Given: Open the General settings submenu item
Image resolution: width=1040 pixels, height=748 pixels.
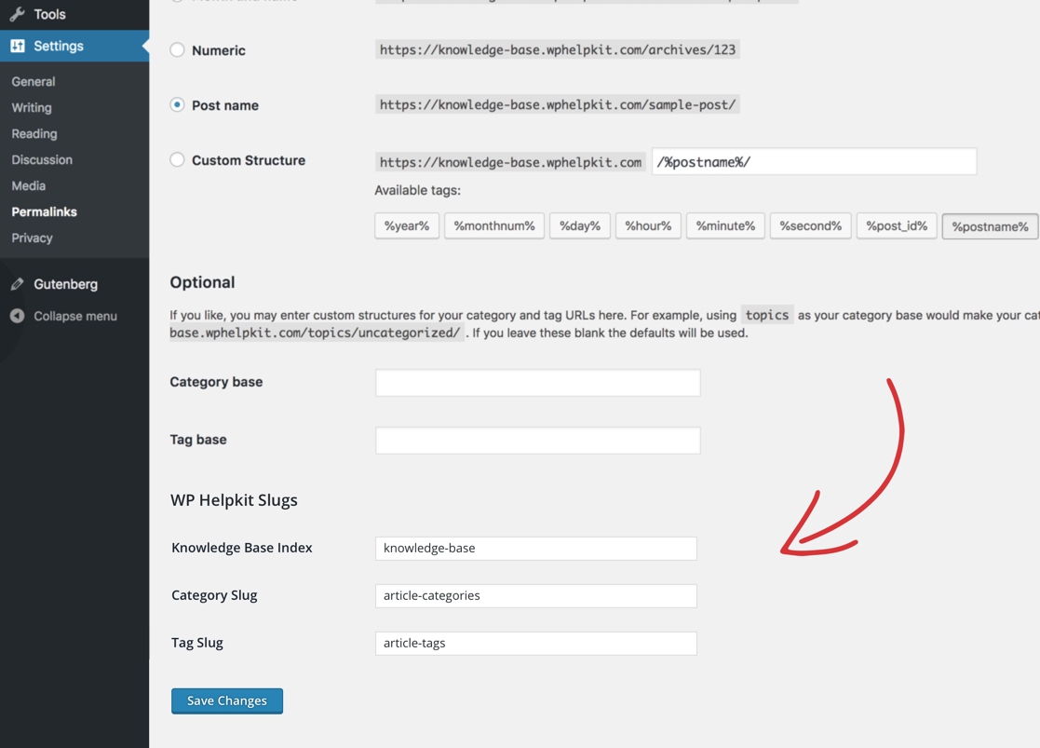Looking at the screenshot, I should (x=34, y=82).
